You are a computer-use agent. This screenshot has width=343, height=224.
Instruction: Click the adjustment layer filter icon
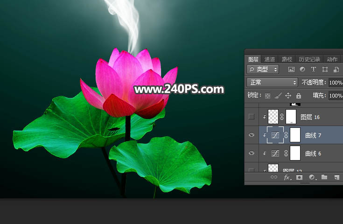[x=302, y=69]
